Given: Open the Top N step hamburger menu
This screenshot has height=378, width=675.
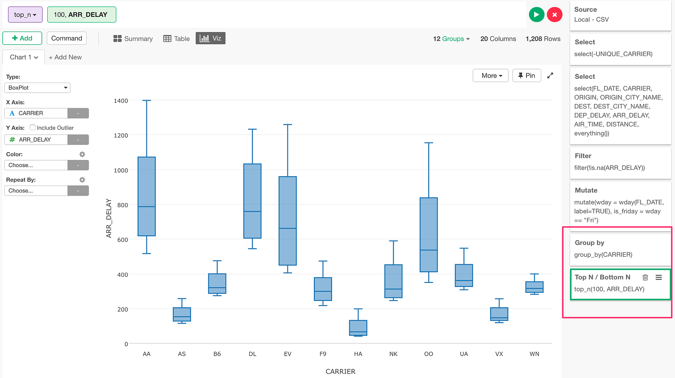Looking at the screenshot, I should click(x=659, y=277).
